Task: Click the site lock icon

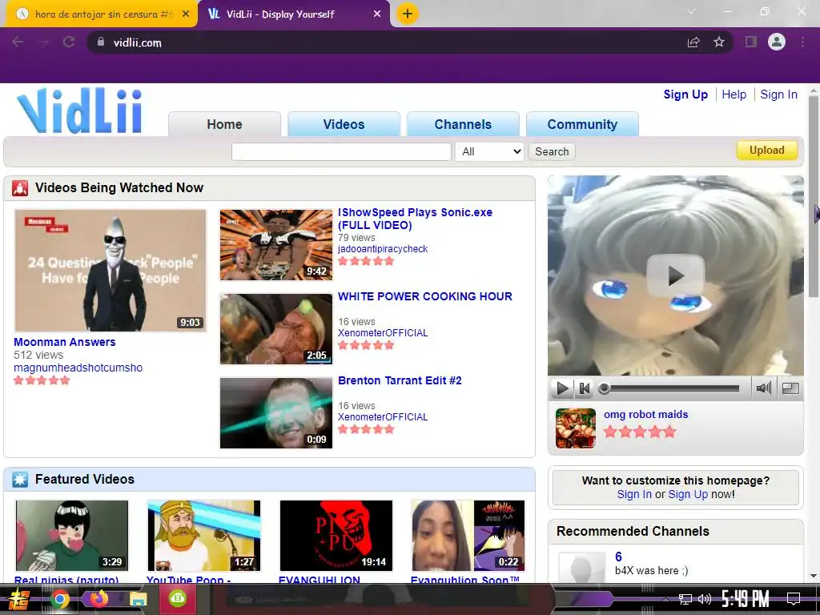Action: pyautogui.click(x=100, y=42)
